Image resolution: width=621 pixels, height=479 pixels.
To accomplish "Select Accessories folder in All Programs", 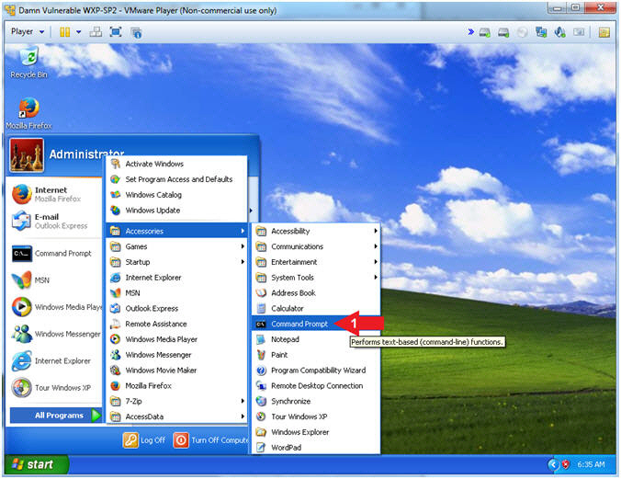I will (x=177, y=231).
